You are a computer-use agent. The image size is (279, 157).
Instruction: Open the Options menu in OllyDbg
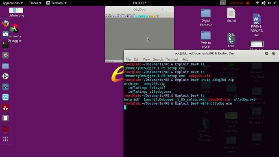[x=123, y=14]
